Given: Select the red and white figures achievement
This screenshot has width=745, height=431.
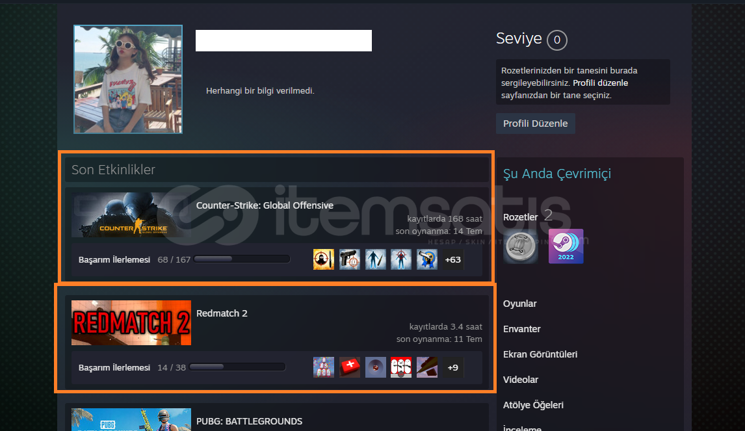Looking at the screenshot, I should [x=401, y=367].
